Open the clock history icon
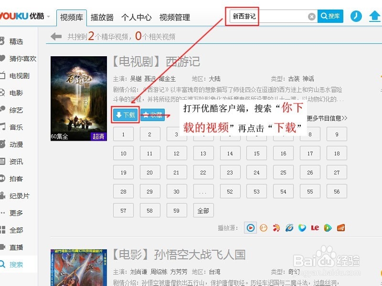The width and height of the screenshot is (382, 286). (x=356, y=16)
